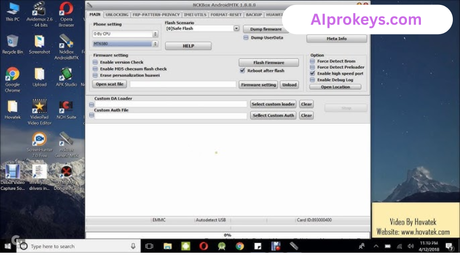Launch NckBox AndroidMTK desktop shortcut
Viewport: 460px width, 259px height.
point(66,47)
